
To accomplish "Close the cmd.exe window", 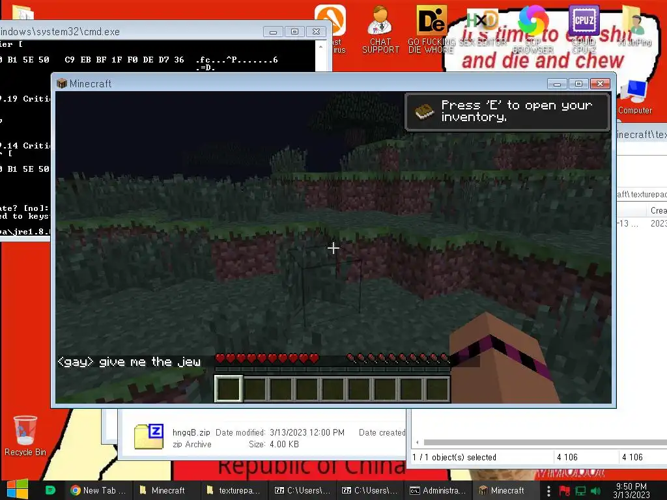I will point(316,32).
